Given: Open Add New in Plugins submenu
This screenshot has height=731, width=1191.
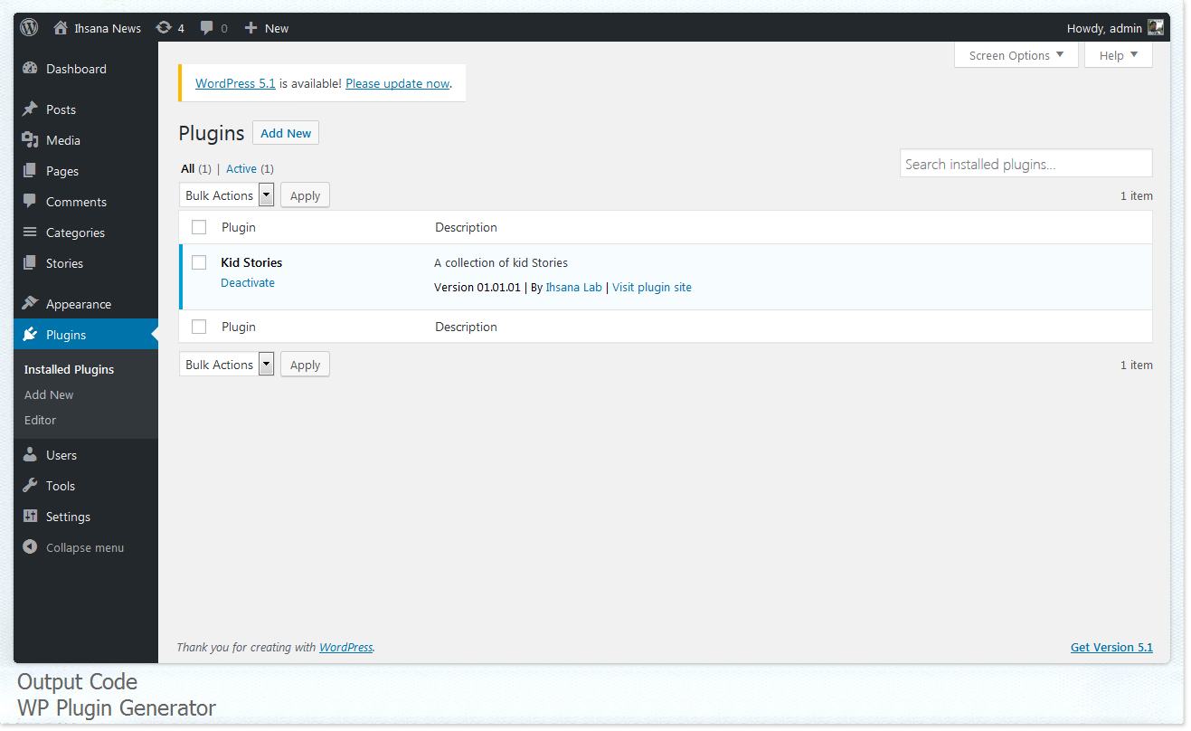Looking at the screenshot, I should pyautogui.click(x=49, y=394).
